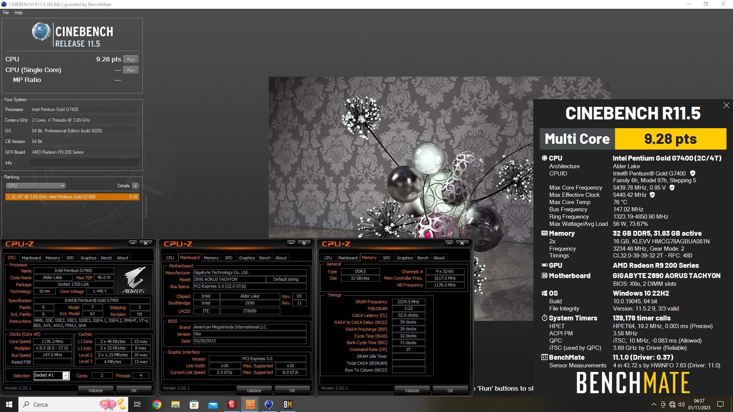This screenshot has width=733, height=412.
Task: Open SPD tab in right CPU-Z window
Action: [386, 258]
